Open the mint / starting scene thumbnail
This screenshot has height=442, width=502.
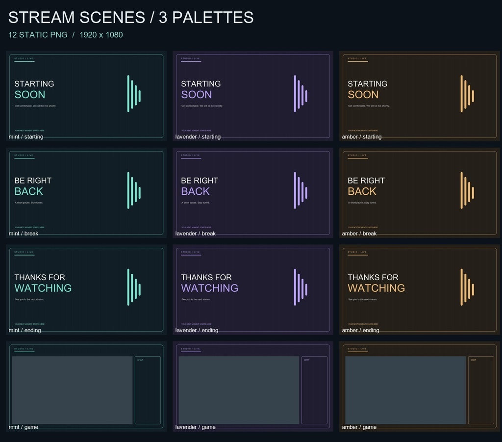(86, 96)
